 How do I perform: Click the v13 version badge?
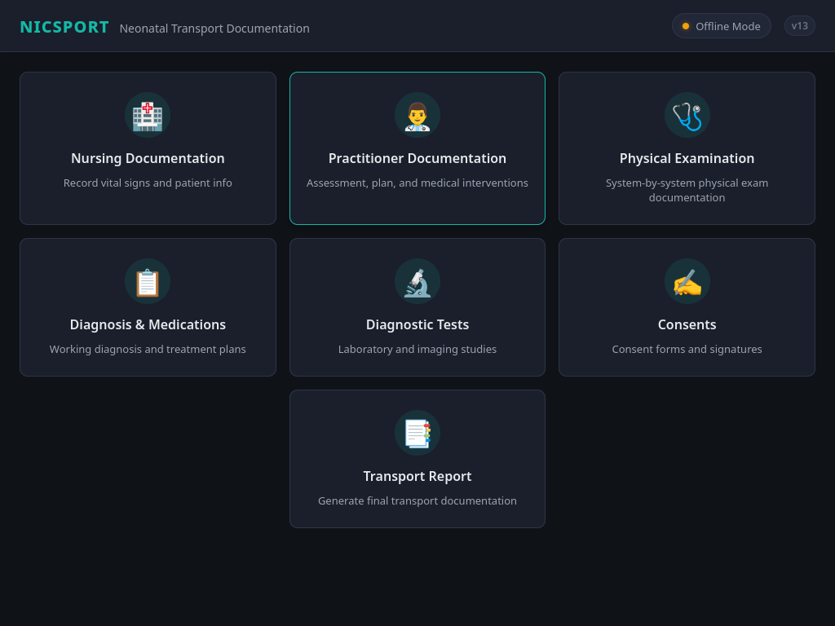(799, 25)
